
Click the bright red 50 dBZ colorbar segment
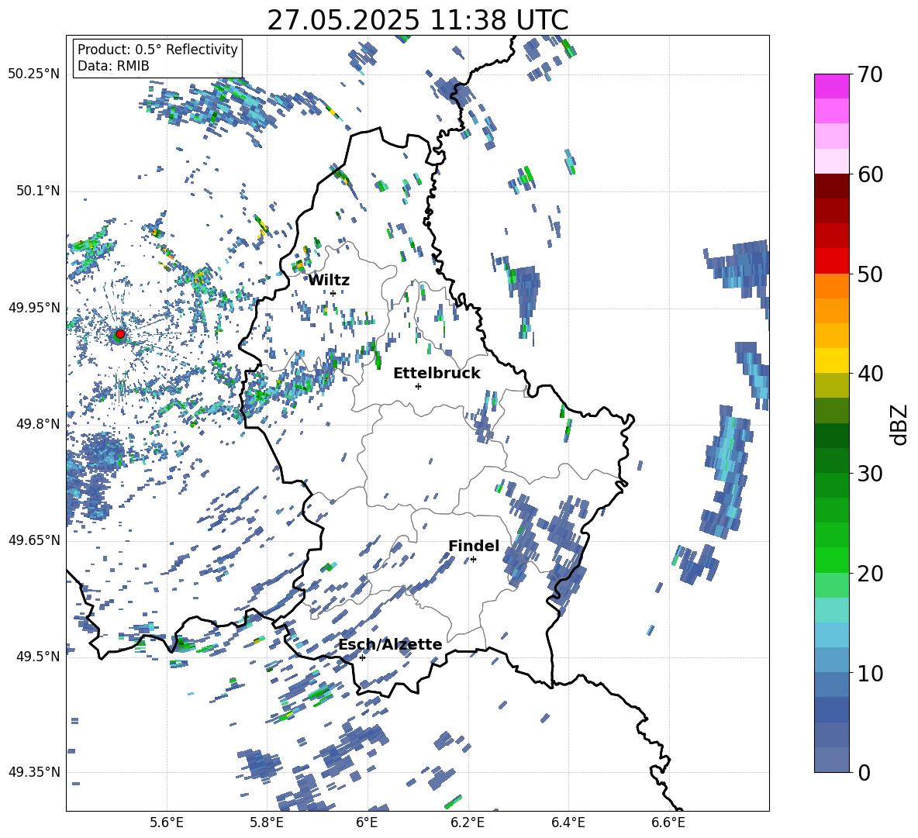pyautogui.click(x=831, y=261)
